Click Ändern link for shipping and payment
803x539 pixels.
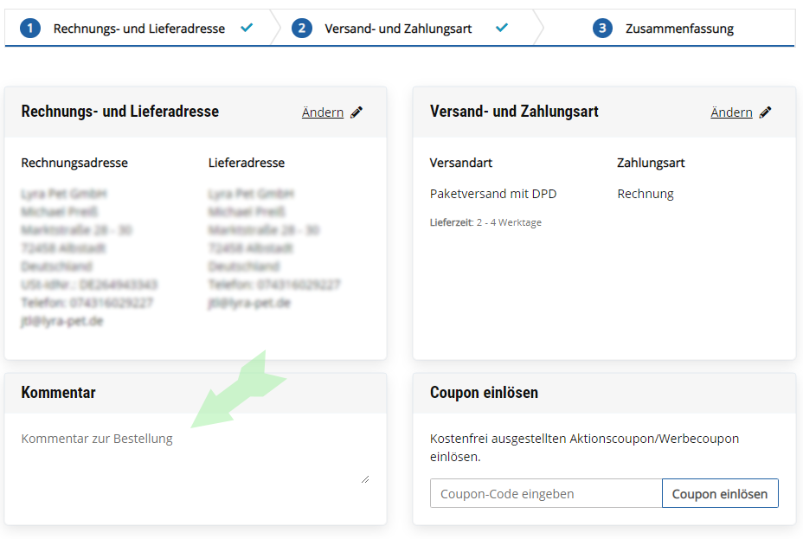coord(731,112)
